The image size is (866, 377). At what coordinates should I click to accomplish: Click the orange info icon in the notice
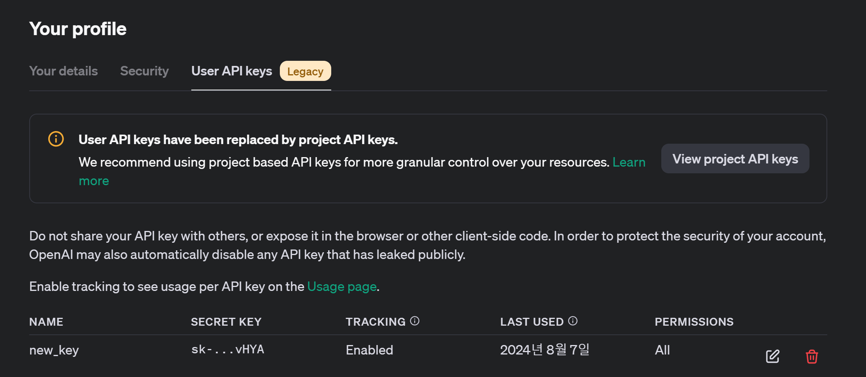tap(56, 139)
